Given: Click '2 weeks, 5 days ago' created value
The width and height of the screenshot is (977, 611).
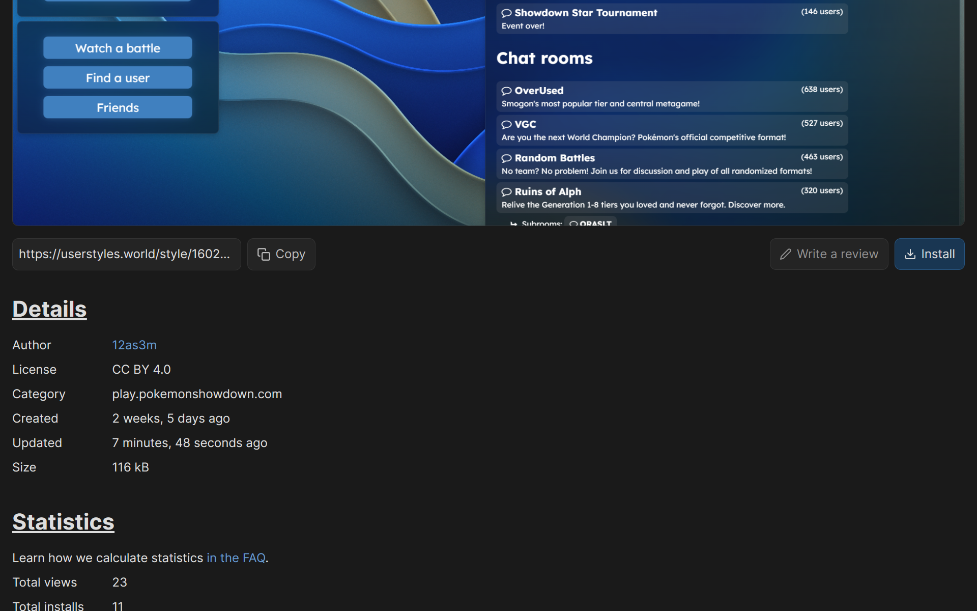Looking at the screenshot, I should click(171, 419).
